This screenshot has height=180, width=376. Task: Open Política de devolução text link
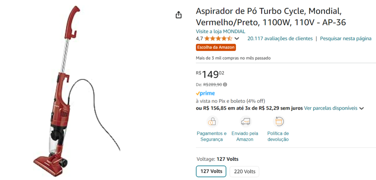pyautogui.click(x=278, y=136)
